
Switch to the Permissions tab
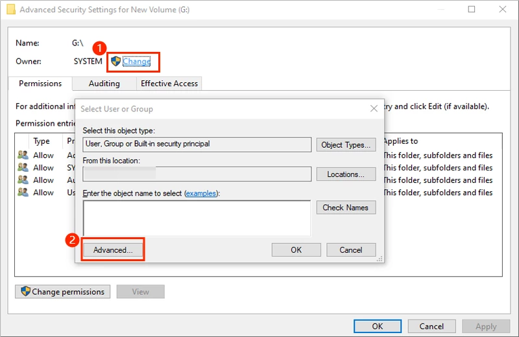(x=40, y=84)
